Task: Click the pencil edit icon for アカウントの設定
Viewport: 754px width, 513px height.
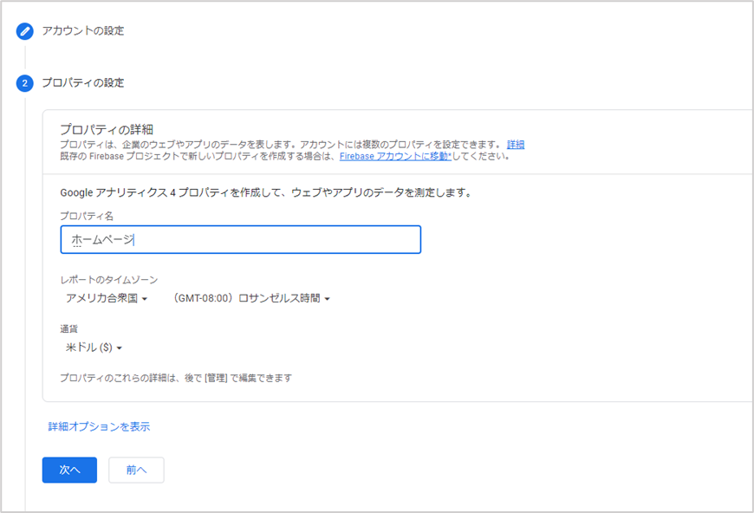Action: click(x=25, y=31)
